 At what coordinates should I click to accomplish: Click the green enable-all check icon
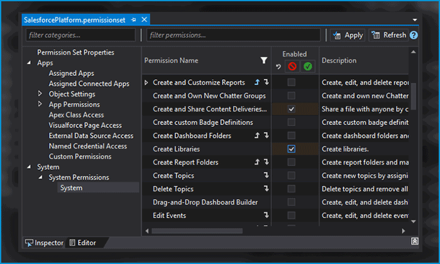(308, 67)
